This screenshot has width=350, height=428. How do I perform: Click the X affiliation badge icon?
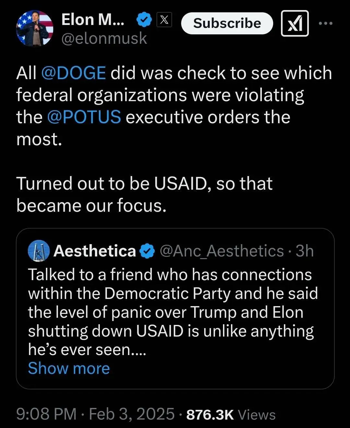tap(164, 20)
